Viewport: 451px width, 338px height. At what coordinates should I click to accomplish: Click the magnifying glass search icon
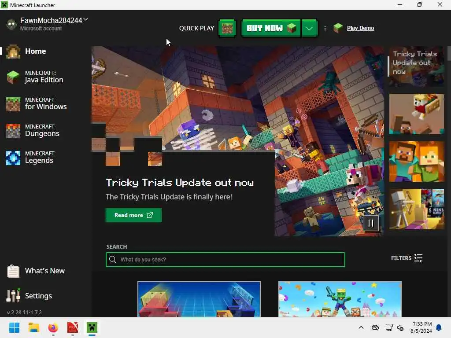point(113,260)
